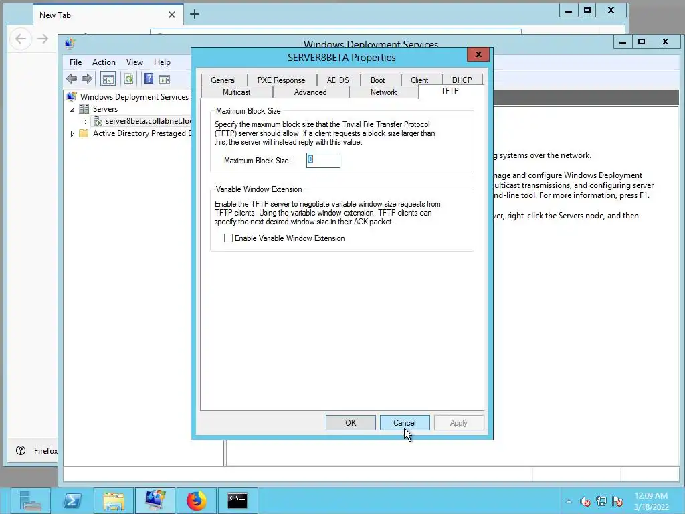Click the network tray icon
The height and width of the screenshot is (514, 685).
coord(601,501)
